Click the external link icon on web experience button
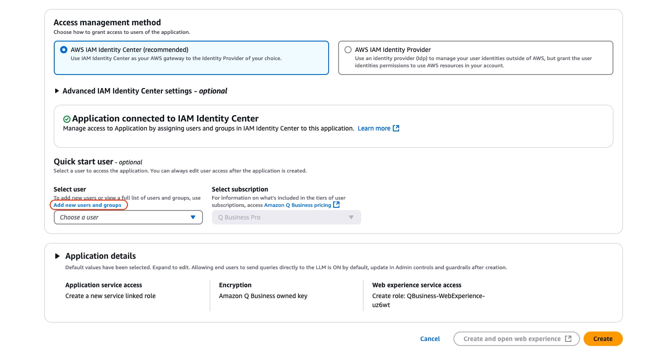 568,338
